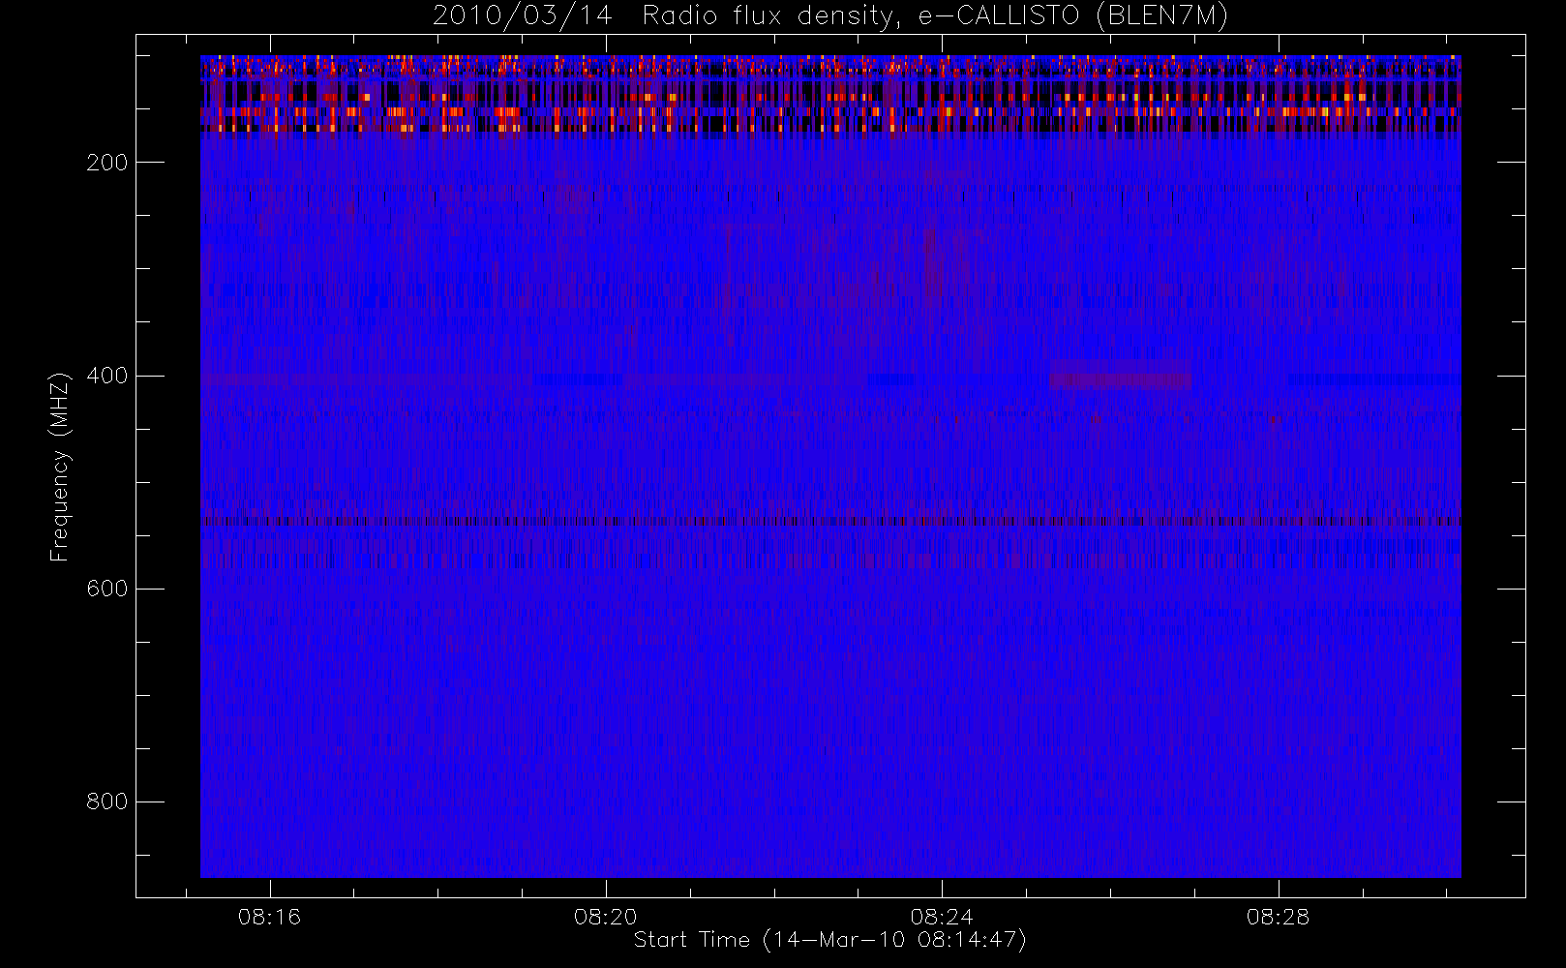Click the 'Frequency (MHz)' axis label
The height and width of the screenshot is (968, 1566).
60,467
